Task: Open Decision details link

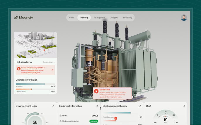Action: (49, 62)
